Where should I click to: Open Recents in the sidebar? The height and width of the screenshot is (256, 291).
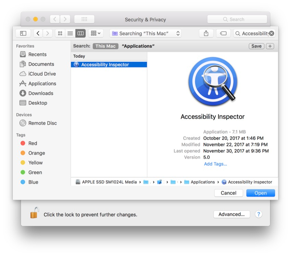click(x=37, y=54)
